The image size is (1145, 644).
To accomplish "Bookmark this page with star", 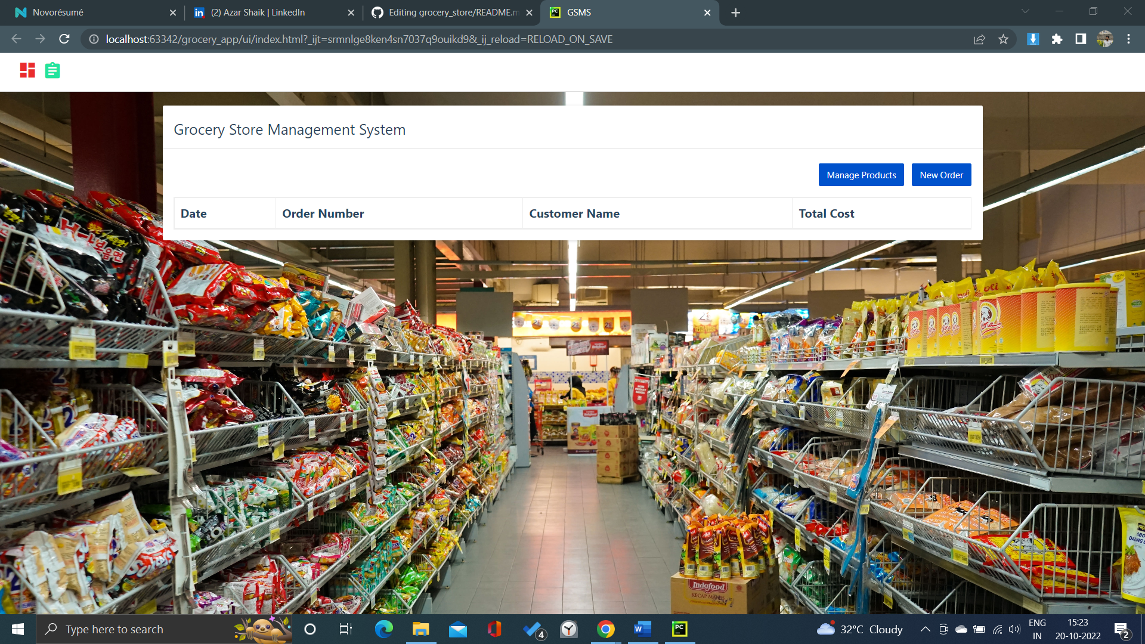I will tap(1003, 39).
